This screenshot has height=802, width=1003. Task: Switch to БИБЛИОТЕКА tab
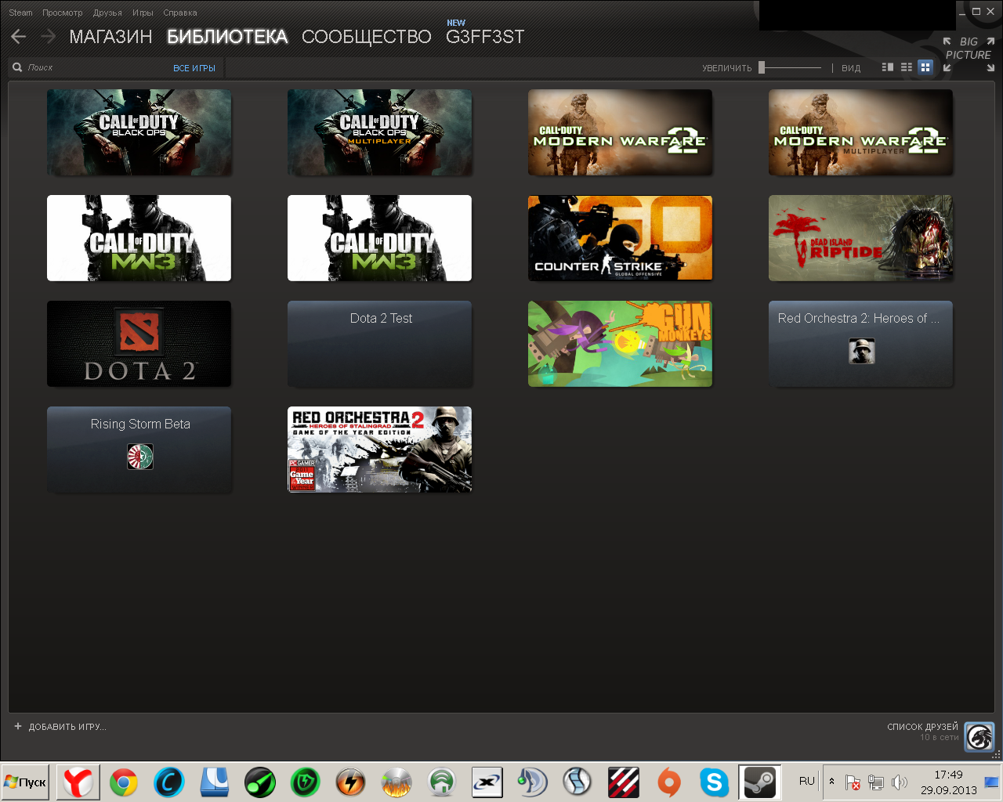pos(227,37)
